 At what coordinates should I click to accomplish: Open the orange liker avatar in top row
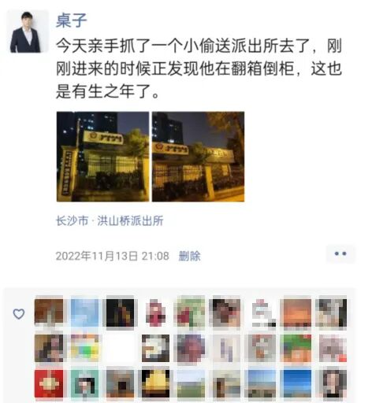pyautogui.click(x=296, y=312)
